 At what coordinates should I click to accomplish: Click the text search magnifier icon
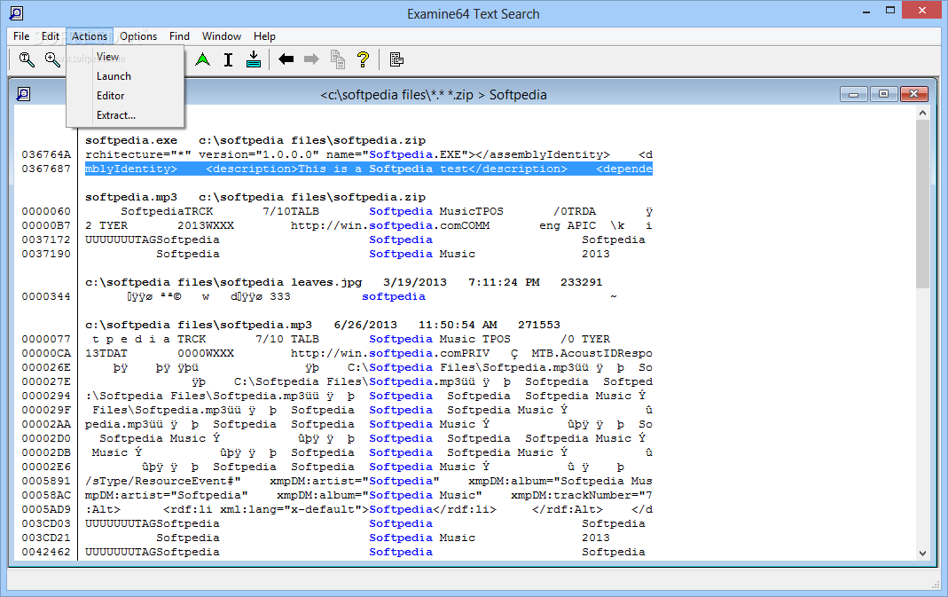(x=26, y=59)
